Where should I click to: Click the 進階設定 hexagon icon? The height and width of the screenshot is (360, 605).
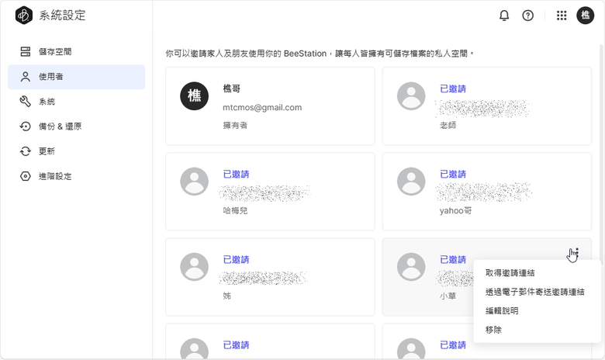(26, 176)
